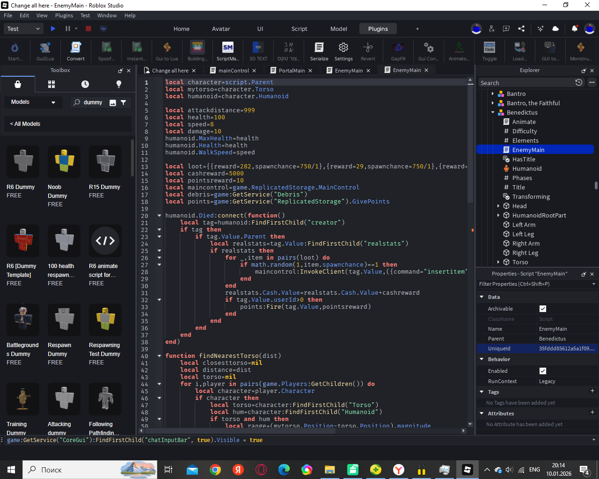Start the playtest with play button
The height and width of the screenshot is (479, 599).
click(x=53, y=29)
